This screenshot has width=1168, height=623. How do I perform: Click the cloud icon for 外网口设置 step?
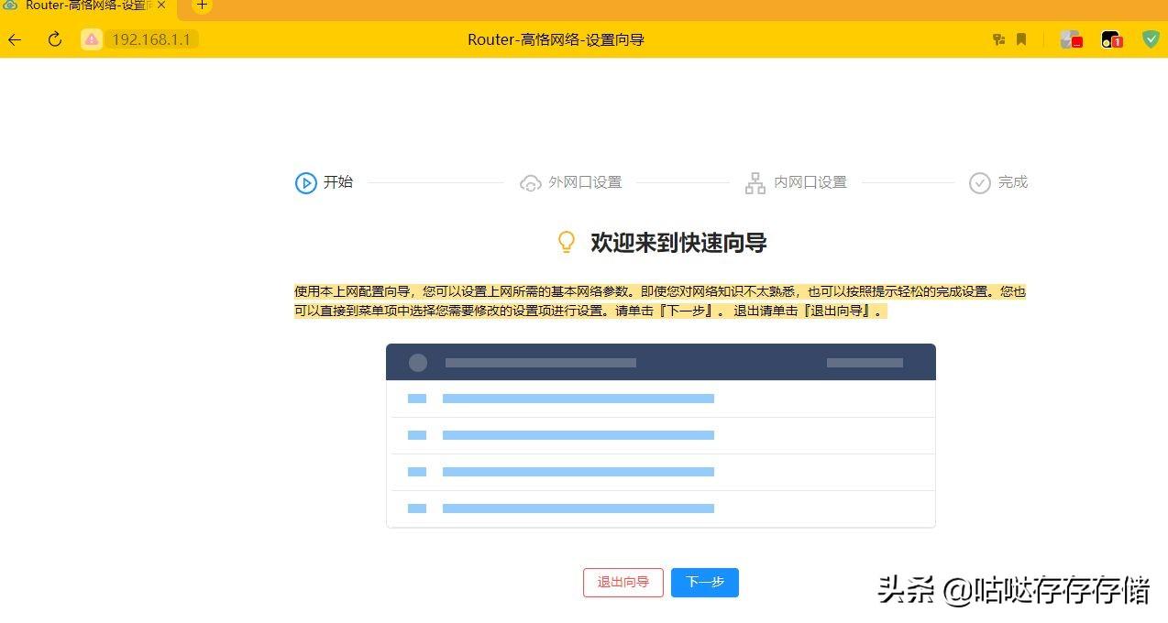pyautogui.click(x=531, y=182)
